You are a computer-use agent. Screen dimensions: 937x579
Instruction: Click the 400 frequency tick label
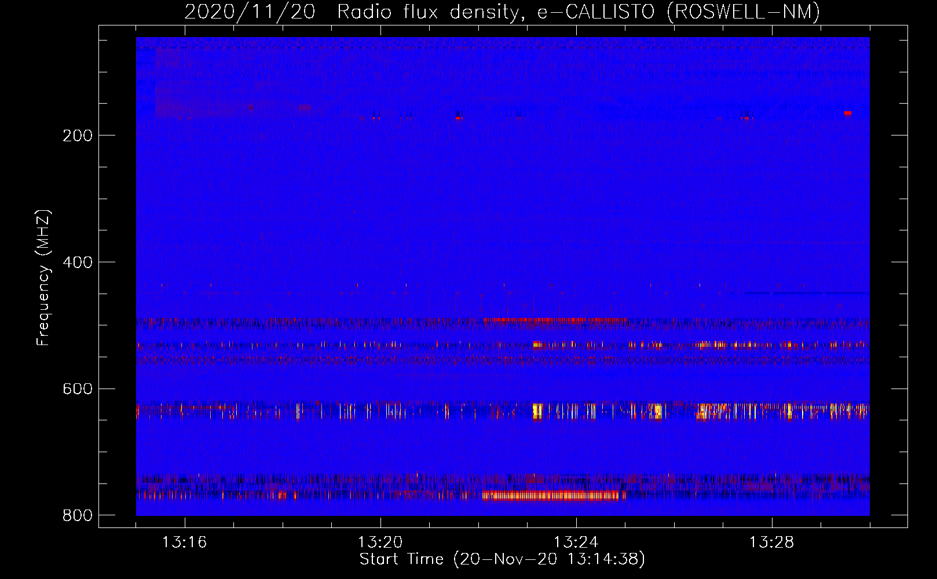(x=78, y=262)
